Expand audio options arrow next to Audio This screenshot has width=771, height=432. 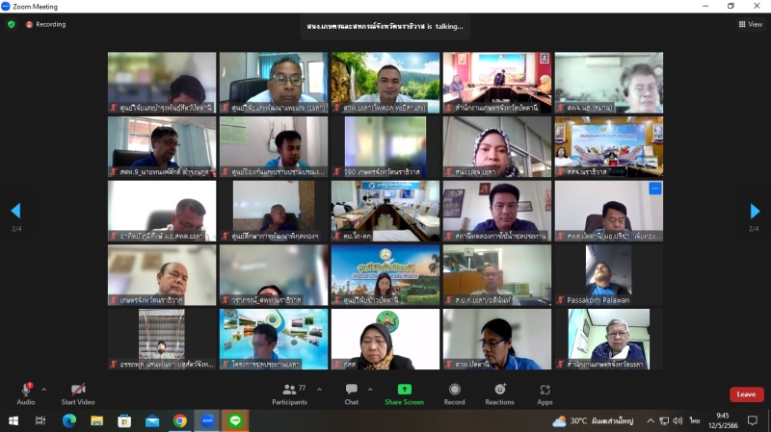point(43,390)
